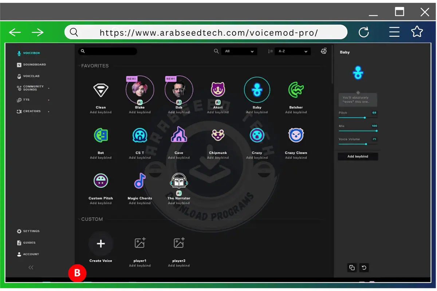Activate the Clean voice
Screen dimensions: 437x291
coord(101,89)
